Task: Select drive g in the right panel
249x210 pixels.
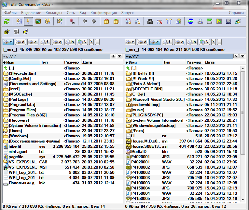Action: pyautogui.click(x=180, y=42)
